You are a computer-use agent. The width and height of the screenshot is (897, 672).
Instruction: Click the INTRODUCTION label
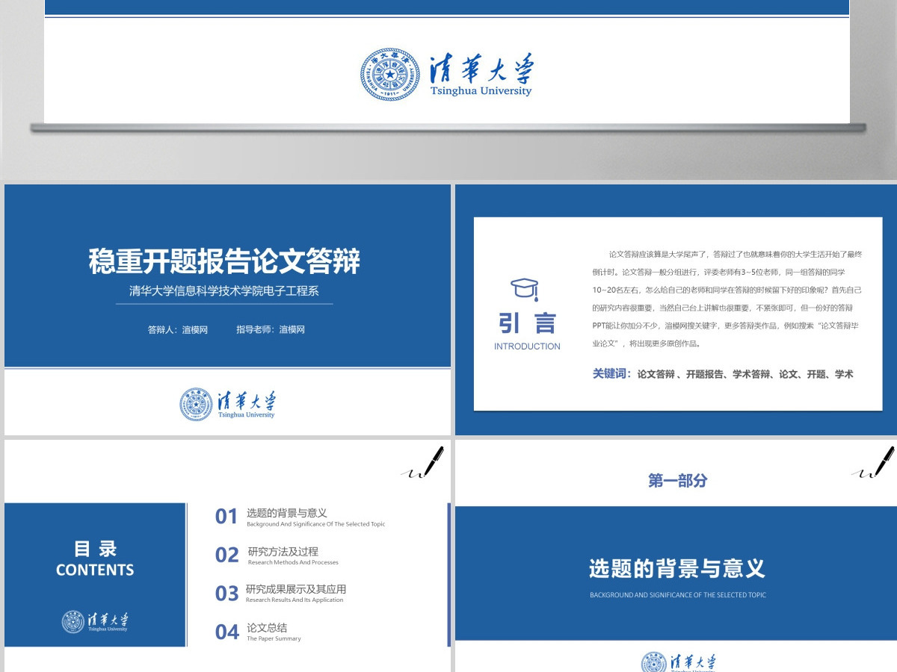click(527, 346)
